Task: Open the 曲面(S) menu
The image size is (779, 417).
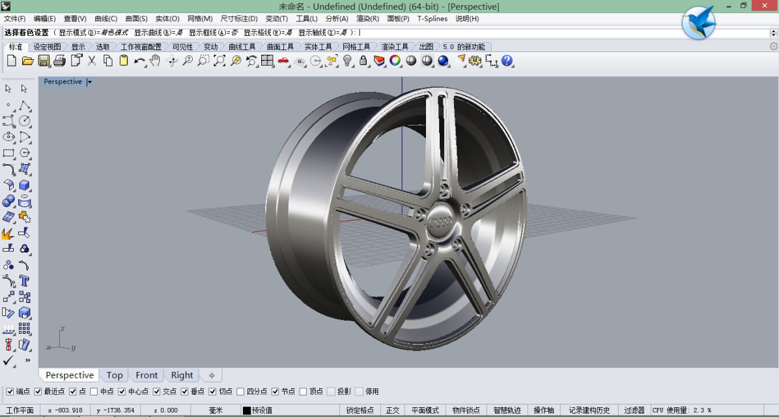Action: pos(137,18)
